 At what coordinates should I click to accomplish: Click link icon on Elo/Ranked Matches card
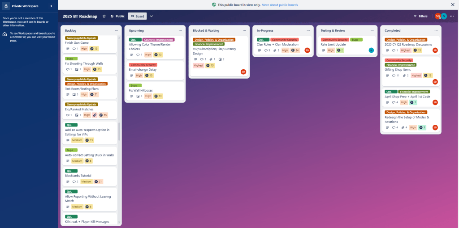[95, 115]
